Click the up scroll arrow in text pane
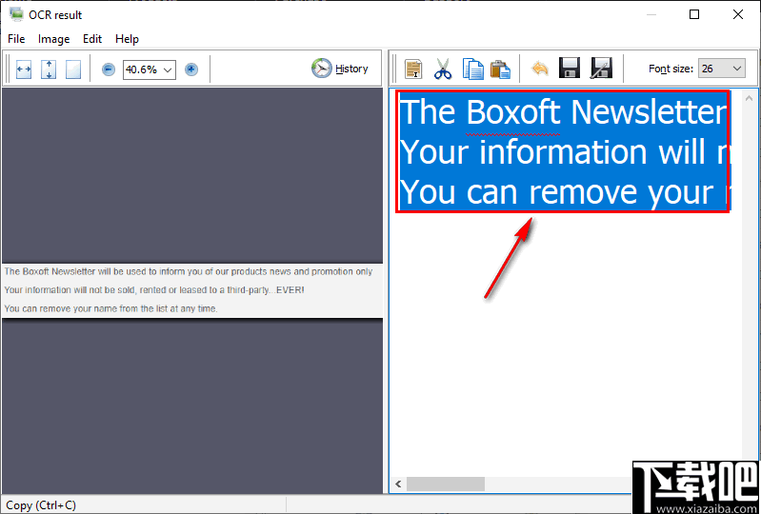The width and height of the screenshot is (761, 514). click(750, 98)
